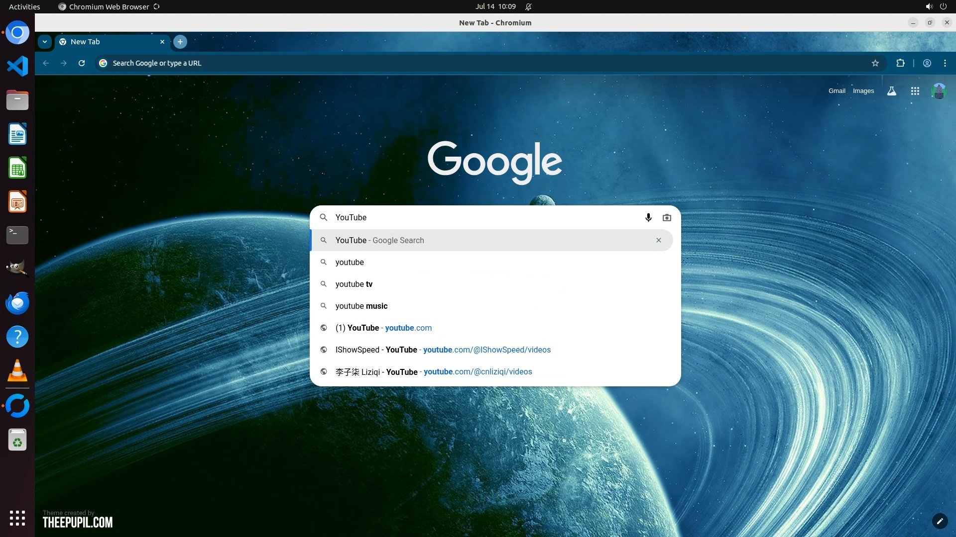Open Google apps grid launcher

click(x=915, y=91)
